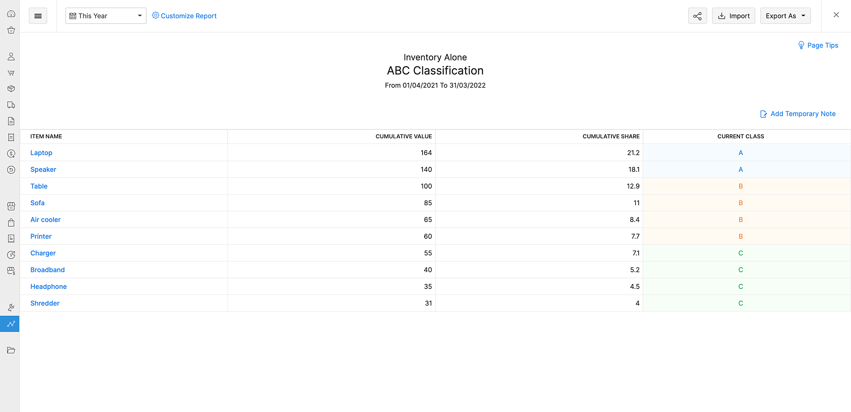Screen dimensions: 851x412
Task: Open the This Year date range dropdown
Action: click(x=106, y=16)
